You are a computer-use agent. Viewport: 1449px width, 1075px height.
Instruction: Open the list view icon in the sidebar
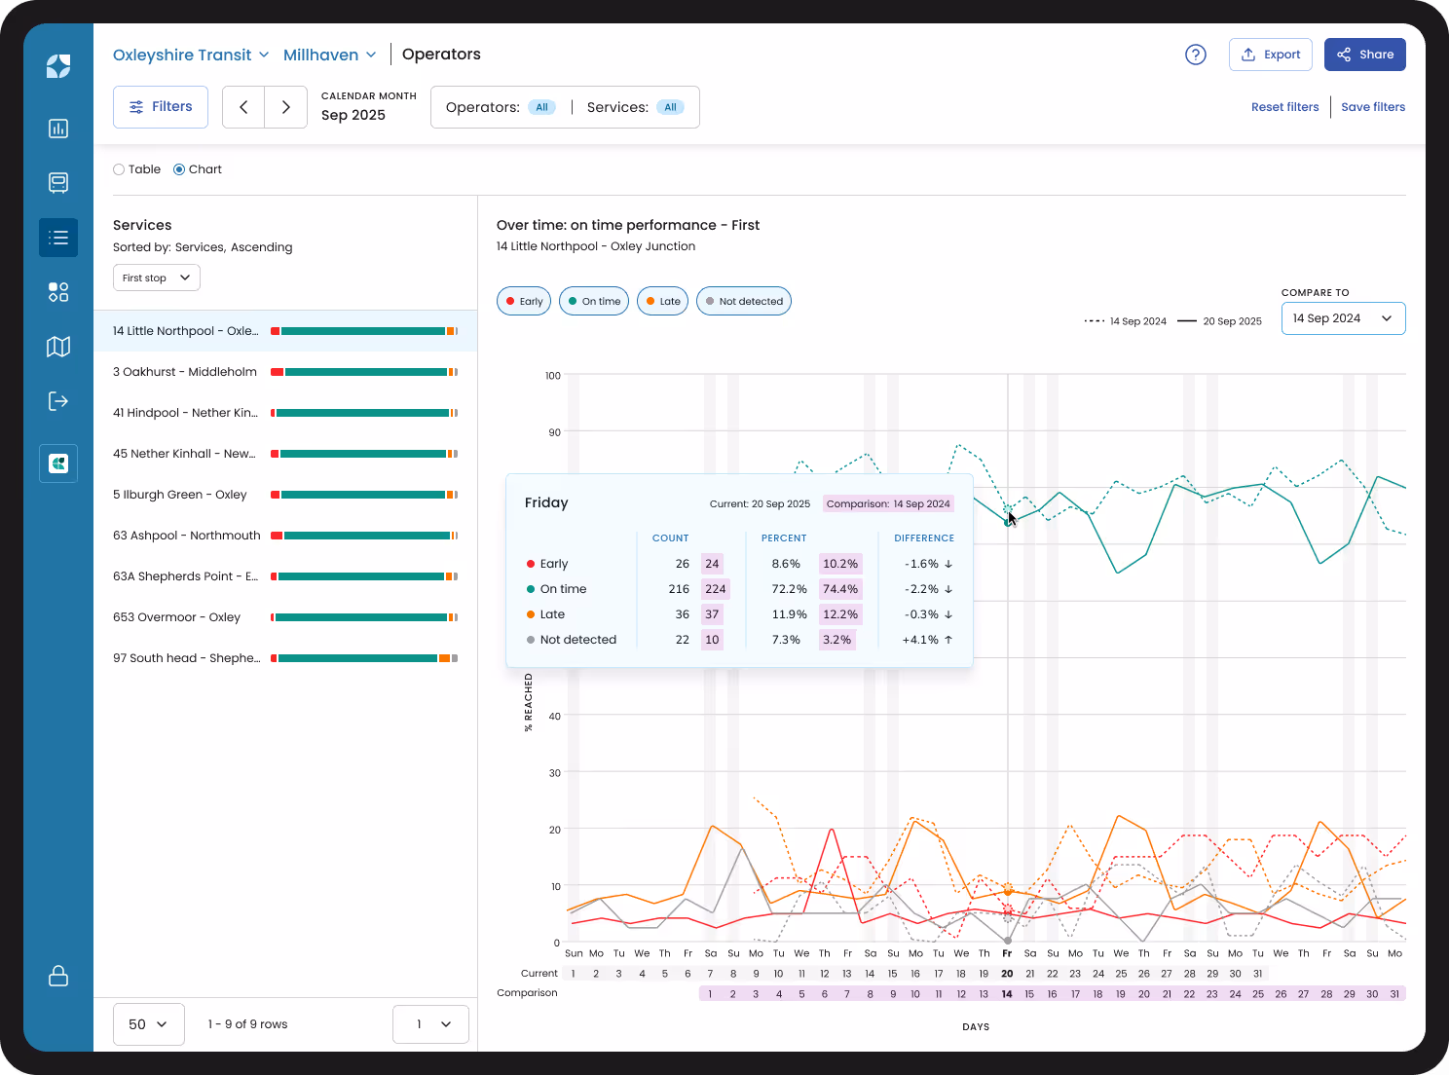point(58,238)
